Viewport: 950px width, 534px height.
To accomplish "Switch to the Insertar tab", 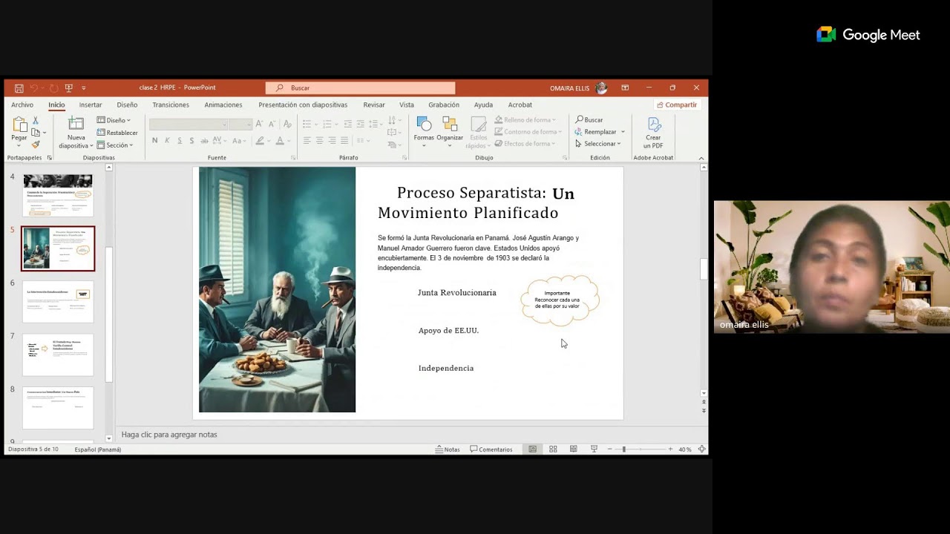I will [x=91, y=105].
